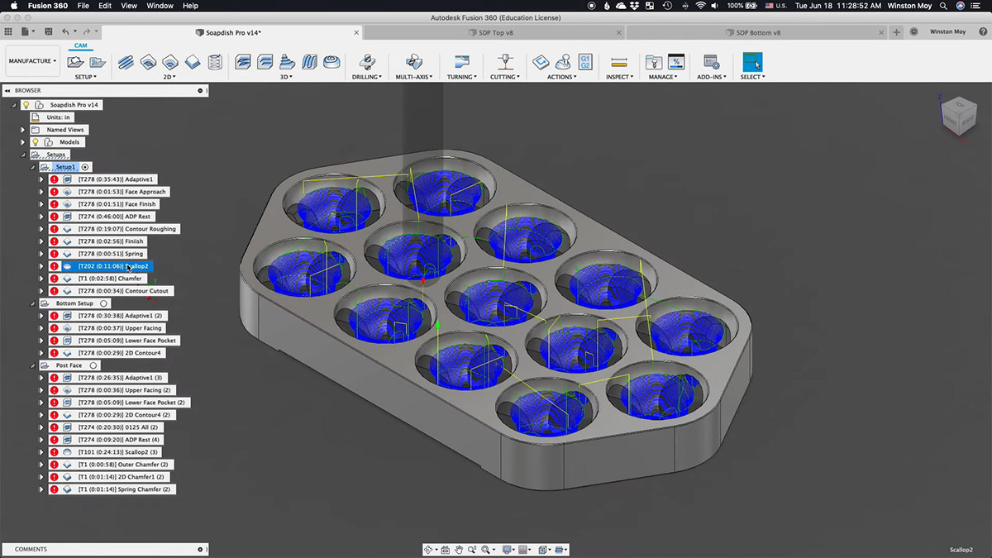Click the Save icon in the top toolbar
This screenshot has height=558, width=992.
point(49,32)
